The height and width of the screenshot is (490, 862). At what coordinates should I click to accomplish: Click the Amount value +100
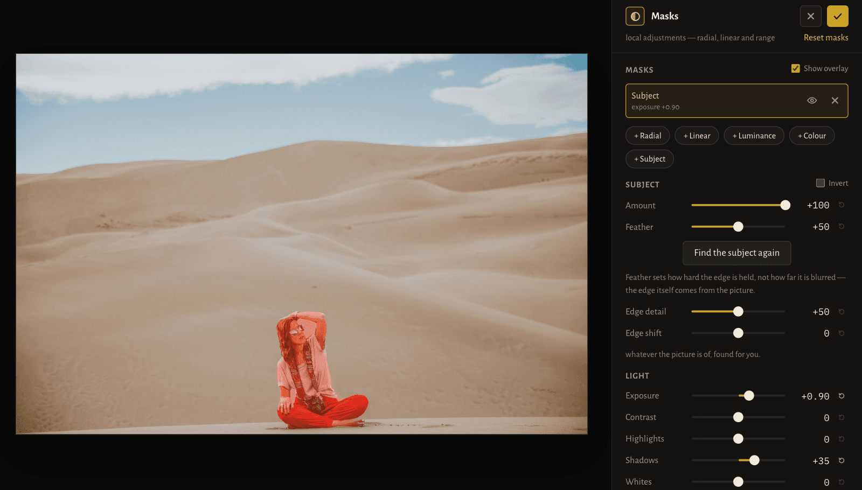pyautogui.click(x=818, y=205)
